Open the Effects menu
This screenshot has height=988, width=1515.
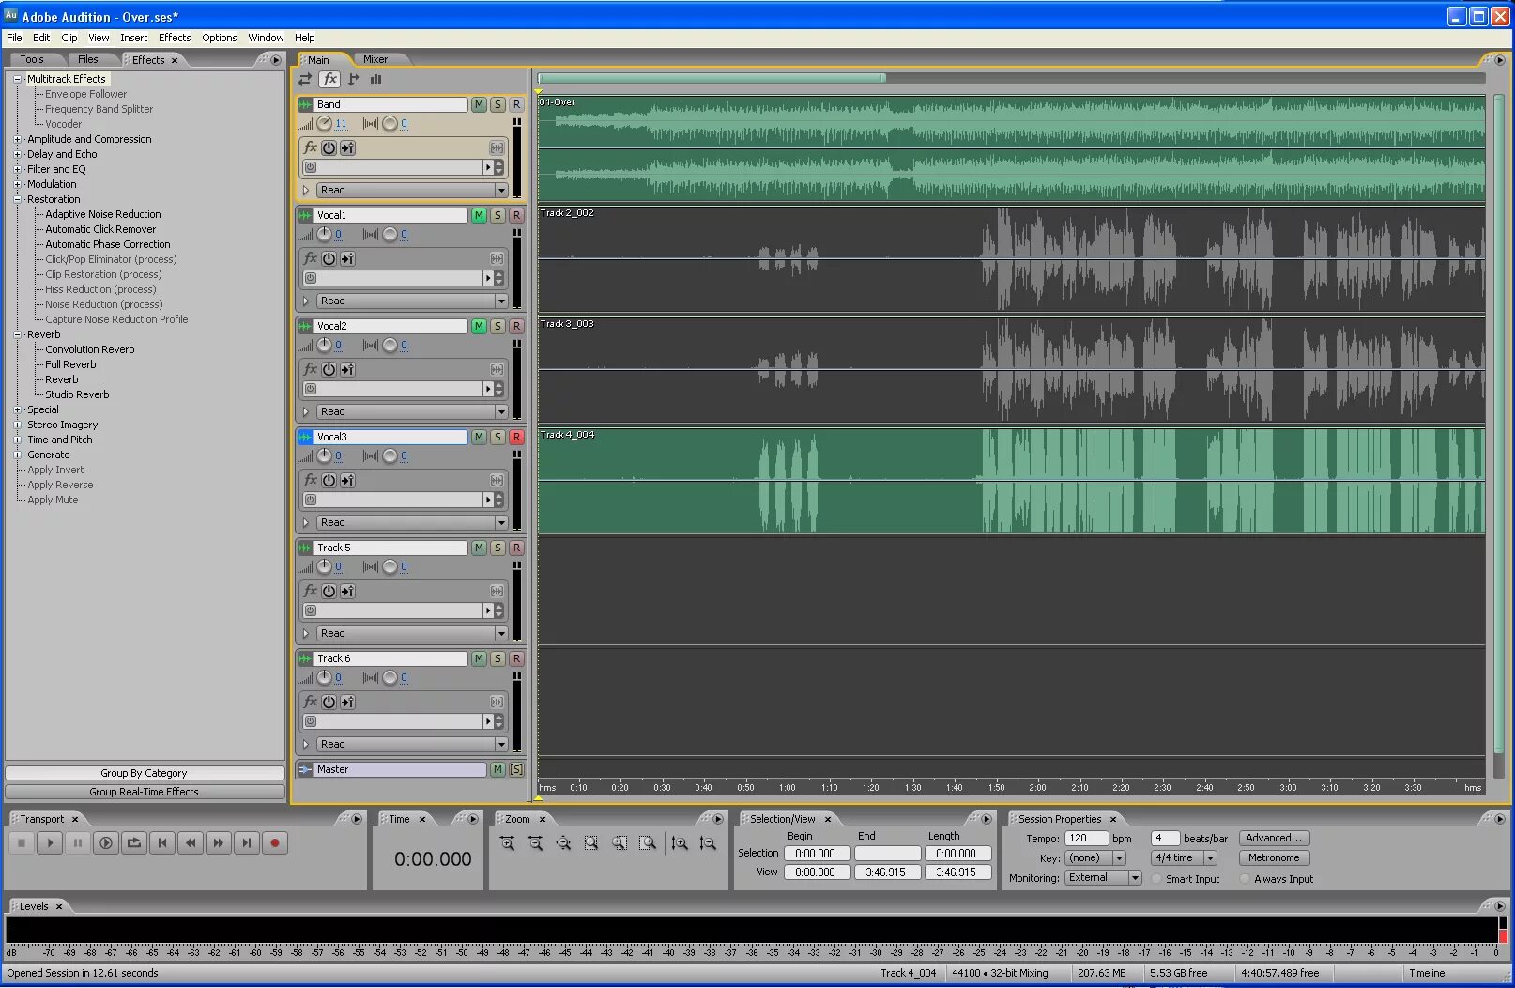tap(175, 38)
